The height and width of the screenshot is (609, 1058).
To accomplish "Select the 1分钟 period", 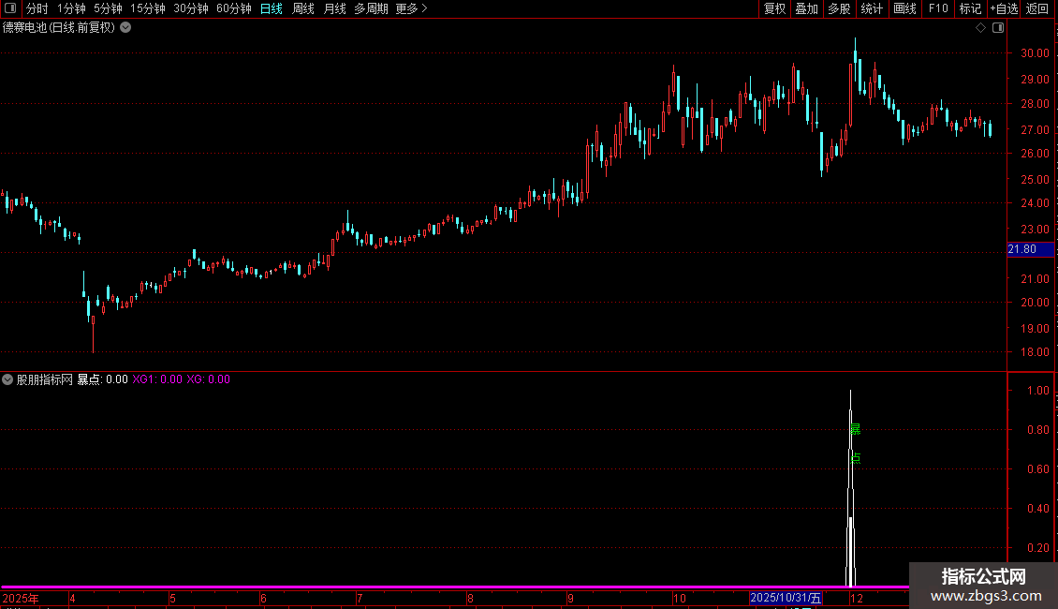I will tap(71, 8).
